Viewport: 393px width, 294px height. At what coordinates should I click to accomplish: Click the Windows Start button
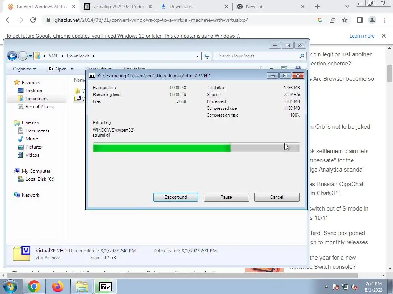point(10,286)
